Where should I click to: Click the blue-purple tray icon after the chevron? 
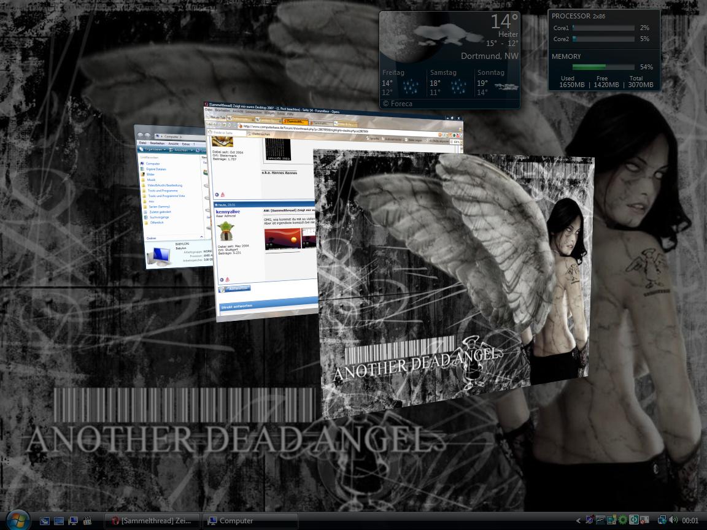[x=589, y=520]
